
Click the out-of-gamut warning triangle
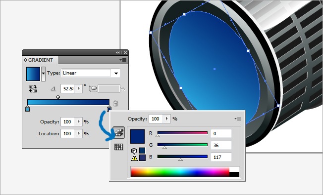(x=134, y=157)
